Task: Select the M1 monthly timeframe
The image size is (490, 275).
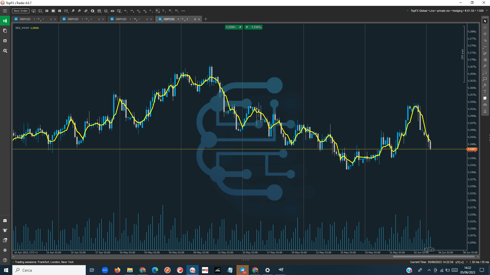Action: [177, 11]
